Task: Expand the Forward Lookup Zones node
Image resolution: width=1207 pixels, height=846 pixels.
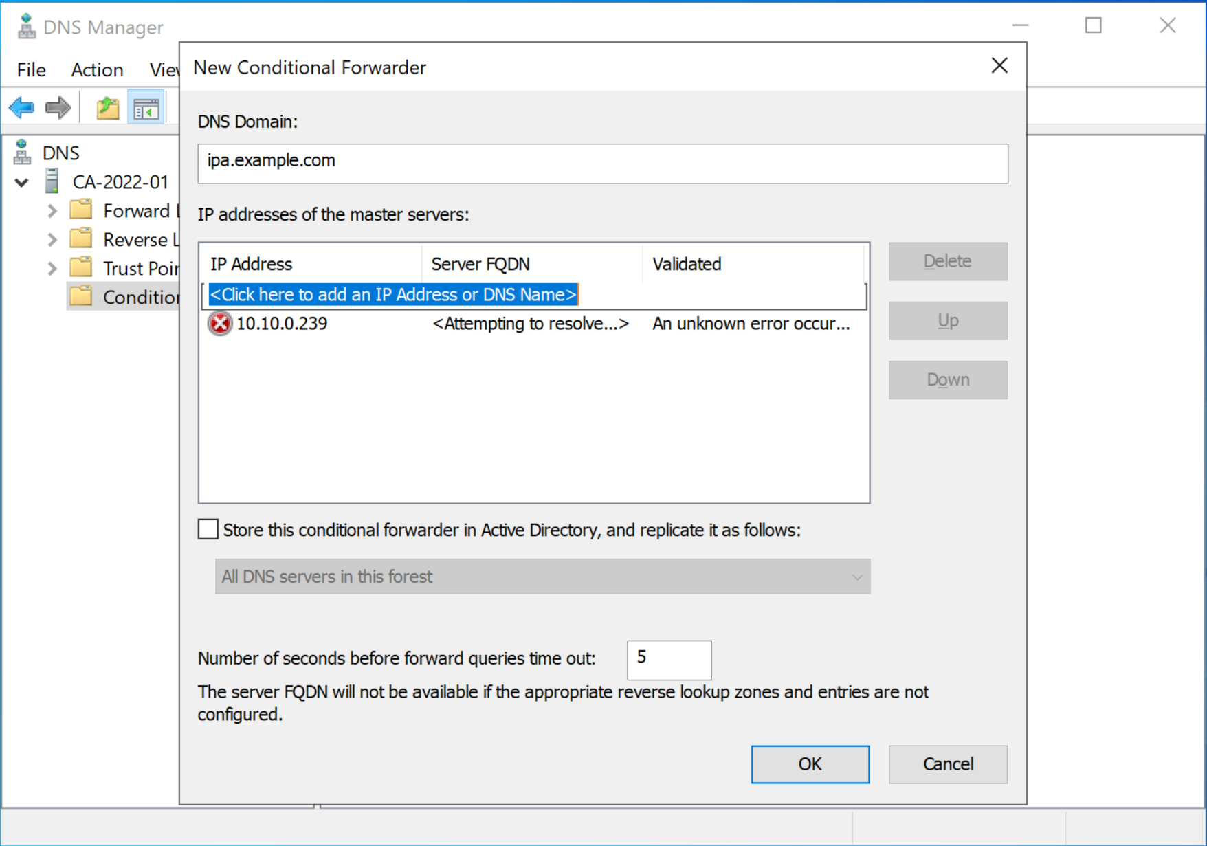Action: (x=52, y=211)
